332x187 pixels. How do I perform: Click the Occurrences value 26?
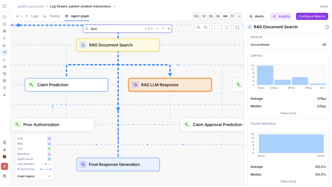(324, 45)
